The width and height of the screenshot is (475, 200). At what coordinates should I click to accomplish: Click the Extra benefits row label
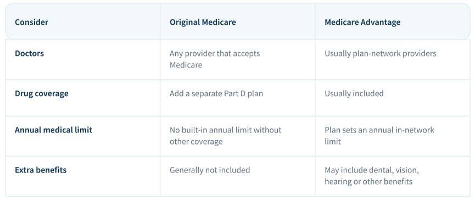click(x=41, y=170)
